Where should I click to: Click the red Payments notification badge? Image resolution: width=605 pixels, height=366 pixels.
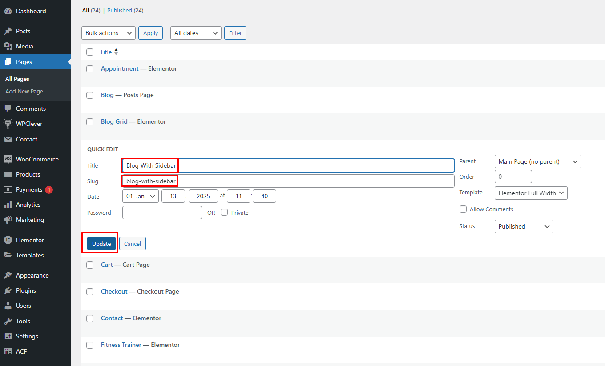(x=49, y=189)
